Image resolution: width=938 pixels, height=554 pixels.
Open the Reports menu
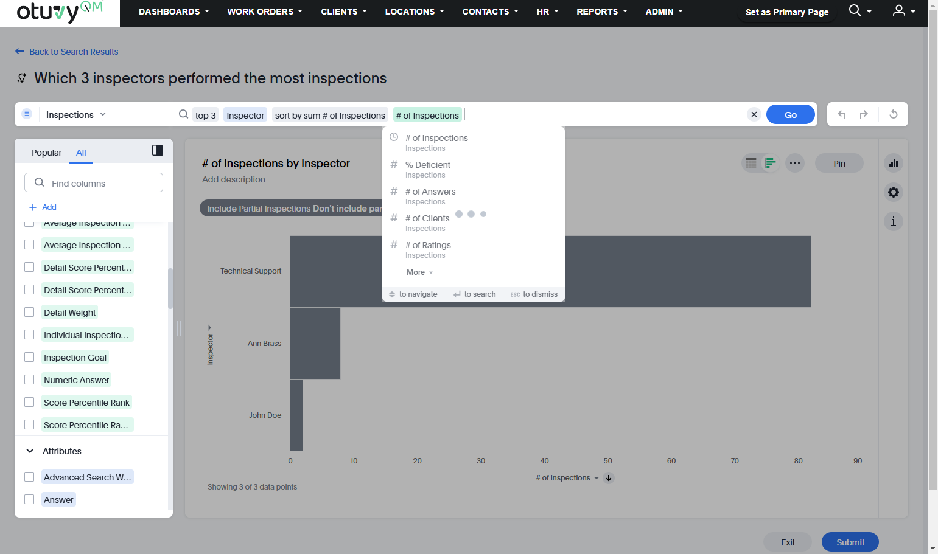coord(602,12)
